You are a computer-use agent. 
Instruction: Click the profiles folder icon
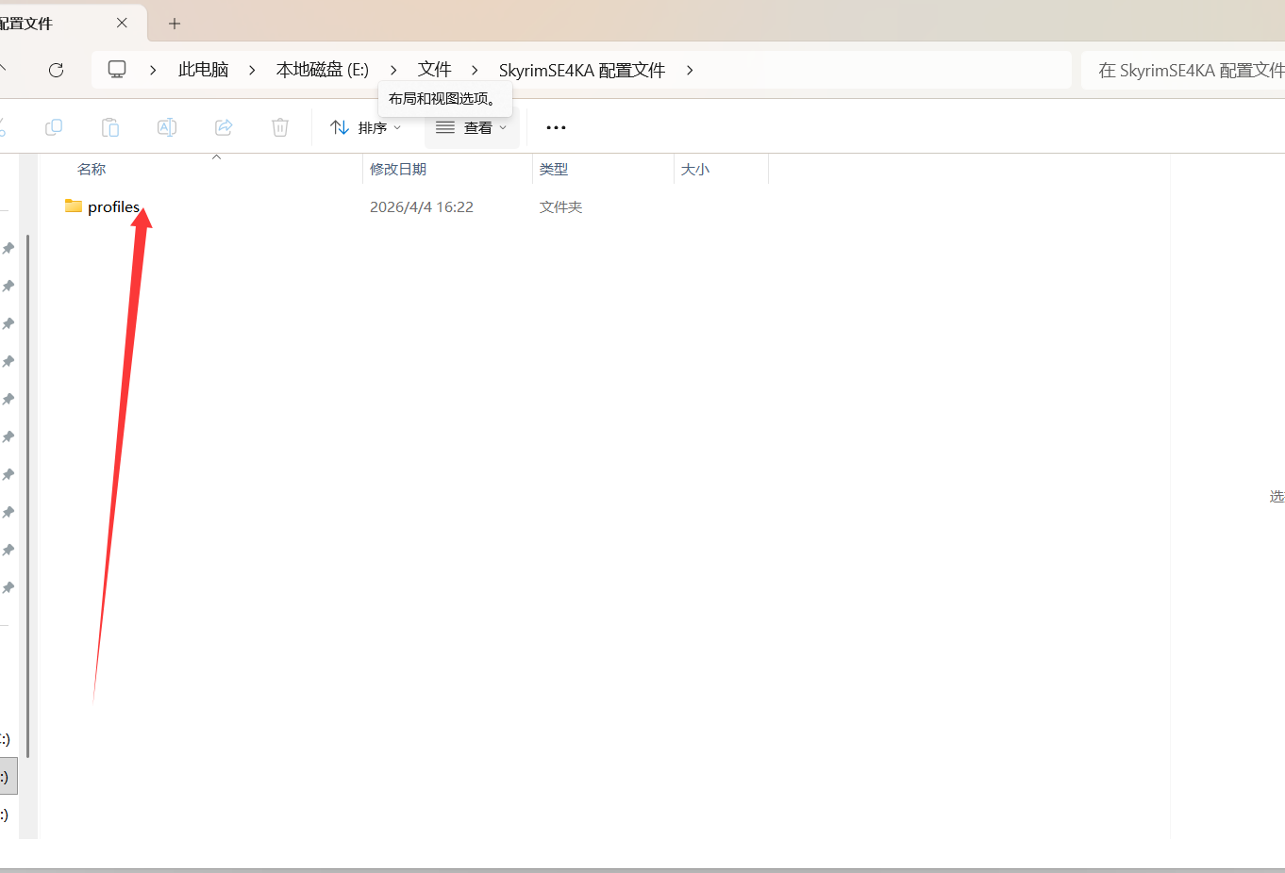click(x=73, y=206)
